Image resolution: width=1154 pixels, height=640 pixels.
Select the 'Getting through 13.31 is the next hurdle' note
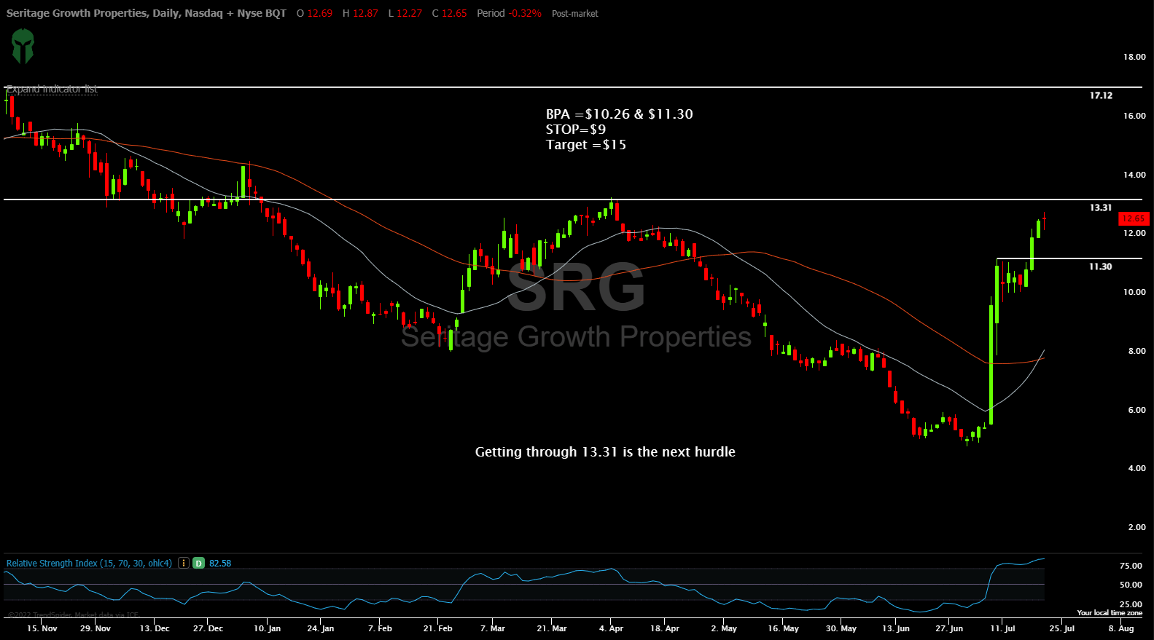[605, 452]
